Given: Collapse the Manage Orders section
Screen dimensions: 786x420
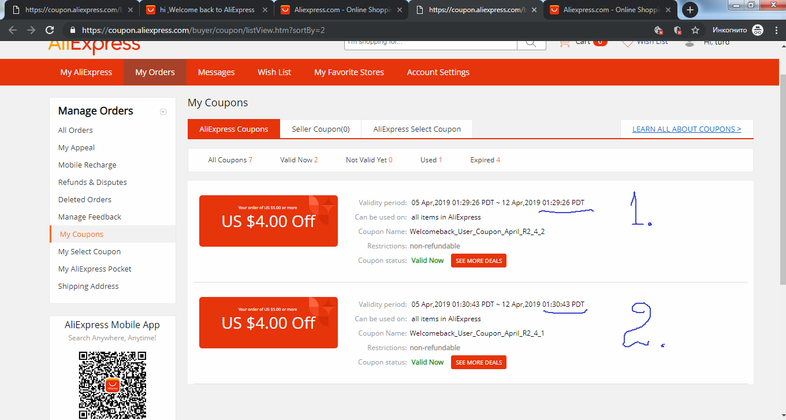Looking at the screenshot, I should click(163, 111).
